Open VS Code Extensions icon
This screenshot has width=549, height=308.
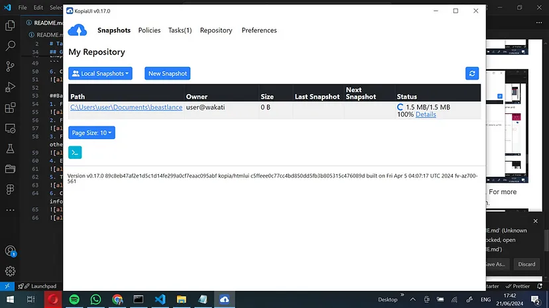coord(10,107)
